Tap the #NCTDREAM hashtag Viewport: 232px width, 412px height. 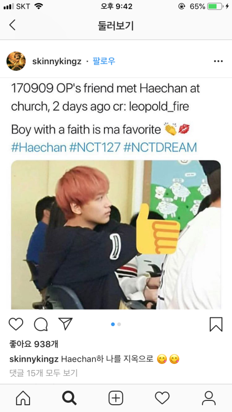click(160, 148)
